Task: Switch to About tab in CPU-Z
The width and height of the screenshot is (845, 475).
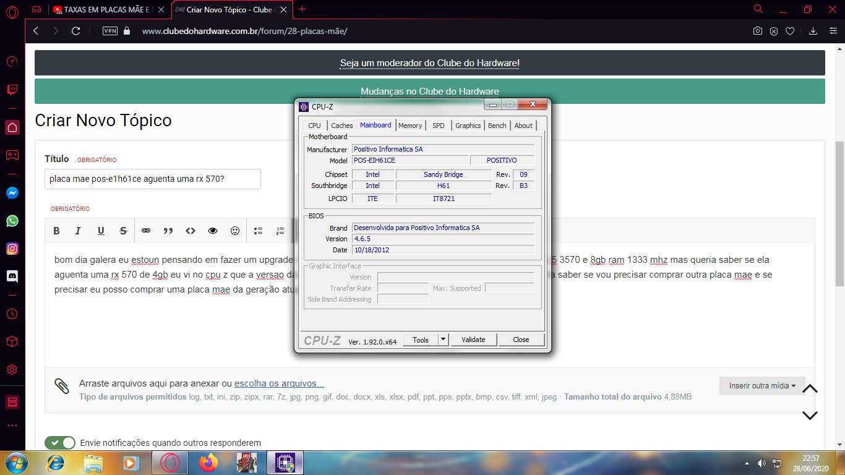Action: 523,126
